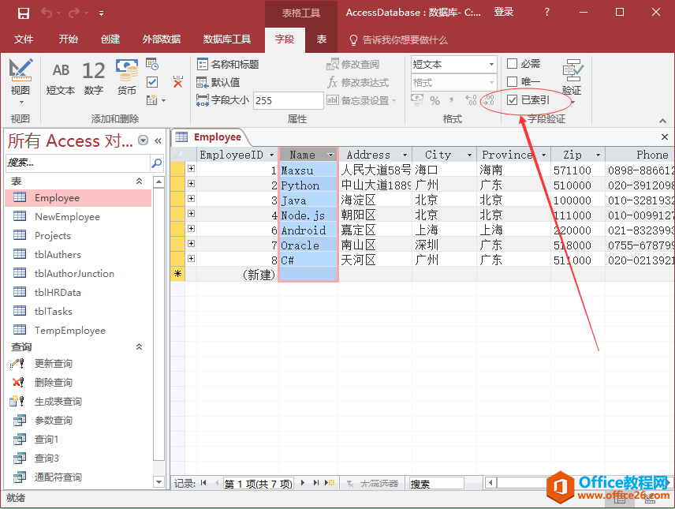The height and width of the screenshot is (509, 675).
Task: Uncheck the 已索引 (Indexed) checkbox
Action: point(513,100)
